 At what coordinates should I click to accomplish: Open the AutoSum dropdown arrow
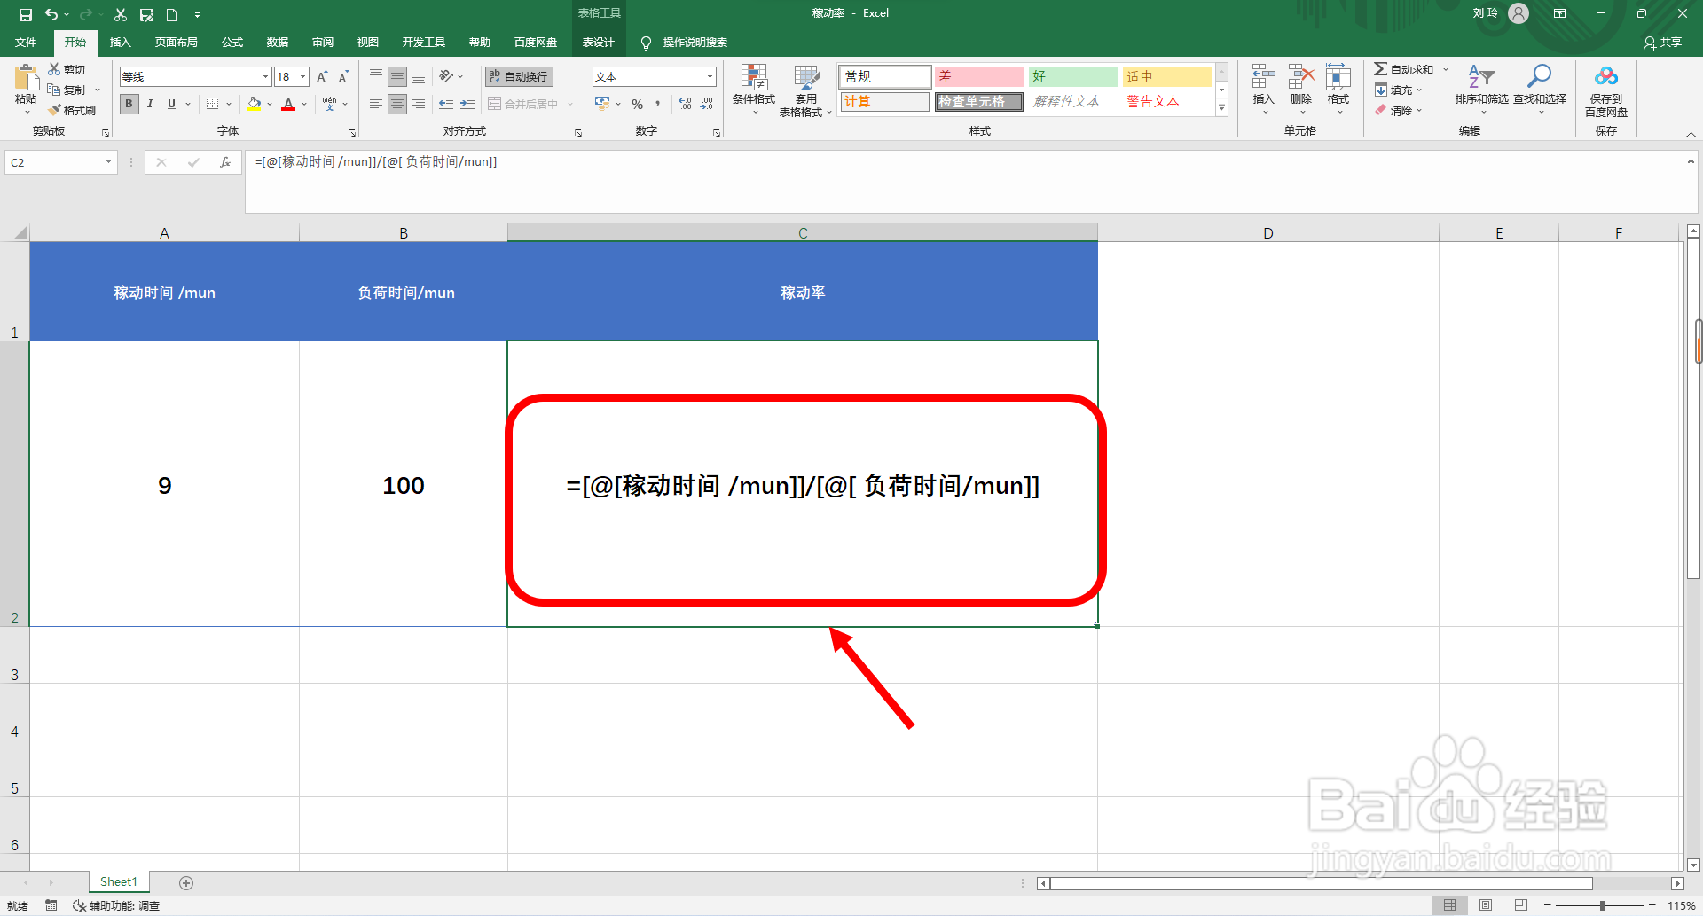[x=1446, y=69]
